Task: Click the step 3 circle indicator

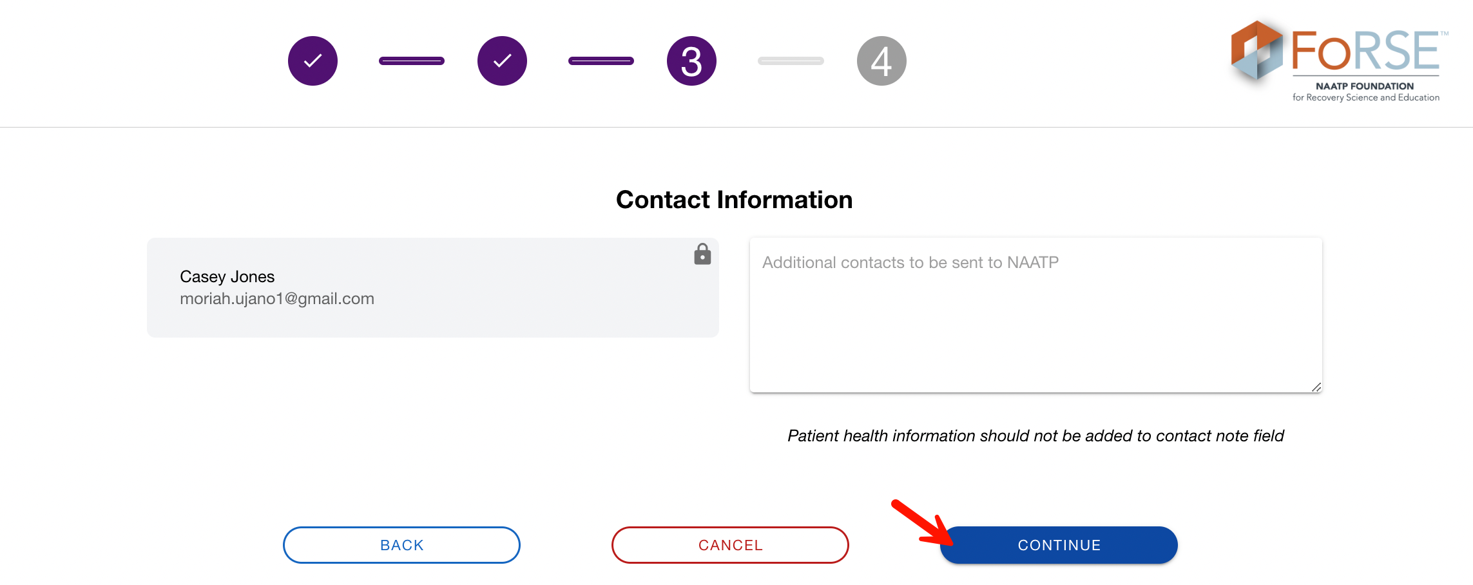Action: click(691, 61)
